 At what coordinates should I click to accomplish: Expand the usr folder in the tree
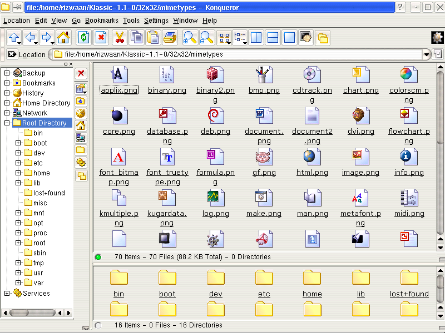(x=18, y=273)
